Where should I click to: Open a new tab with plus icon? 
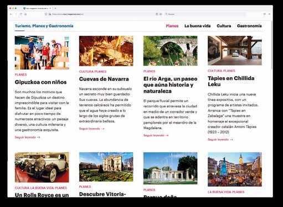click(55, 8)
